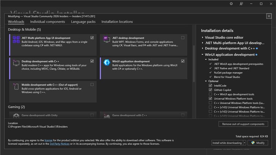276x155 pixels.
Task: Expand .NET Multi-platform App UI development details
Action: click(x=203, y=43)
